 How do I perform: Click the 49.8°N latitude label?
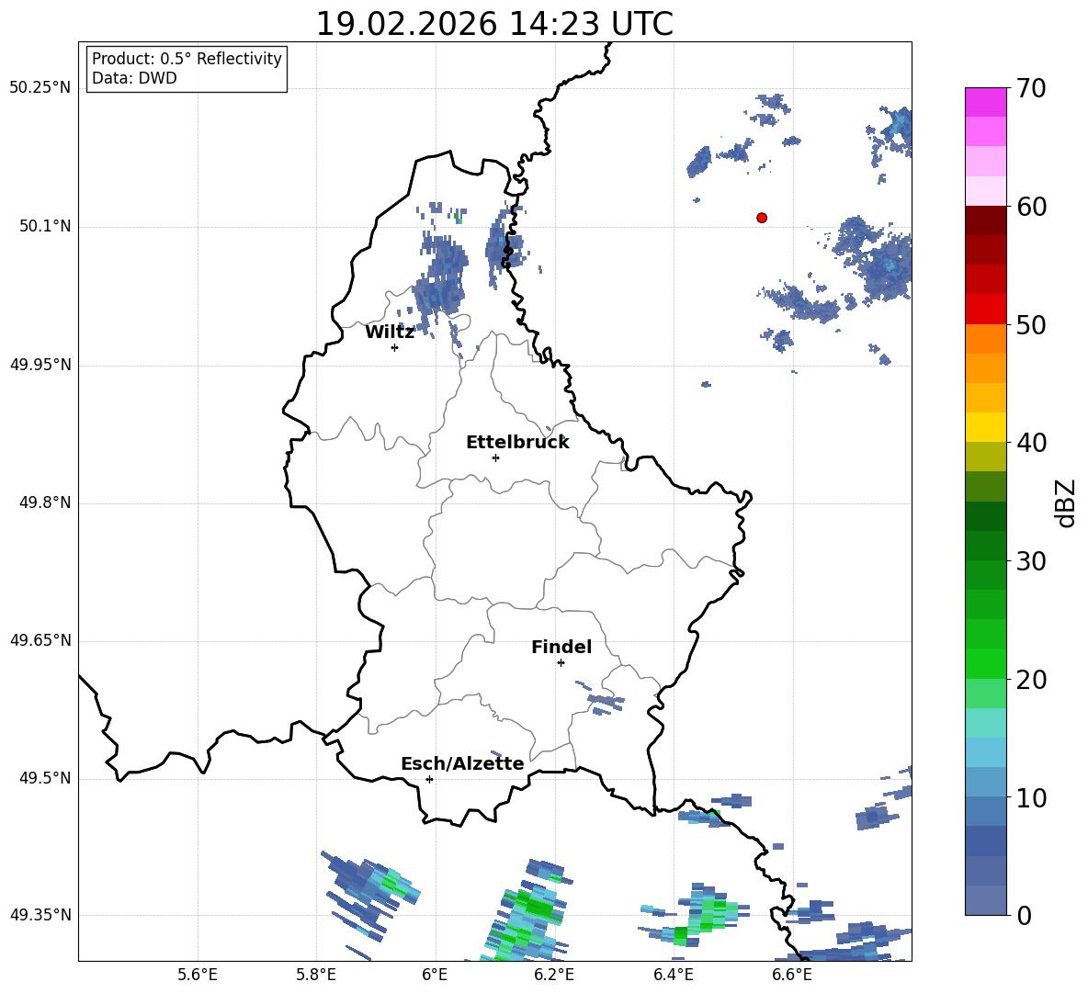tap(45, 502)
